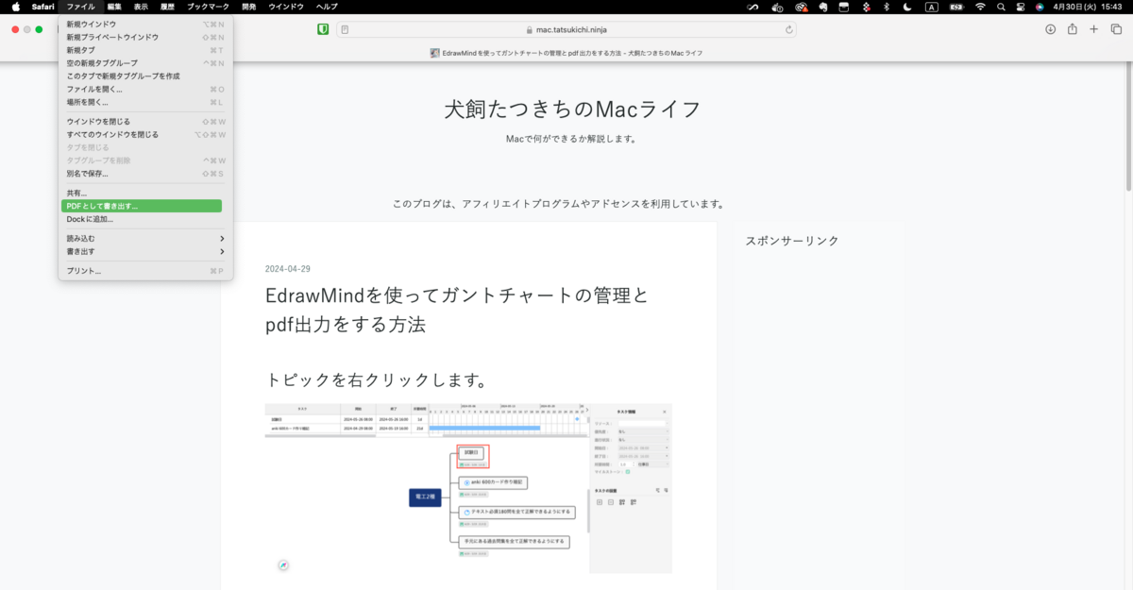Choose 空の新規タブグループ

[145, 63]
